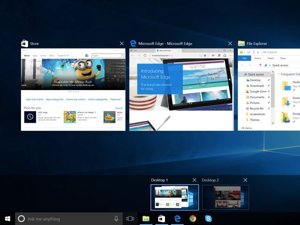
Task: Launch Microsoft Edge from the taskbar
Action: tap(177, 218)
